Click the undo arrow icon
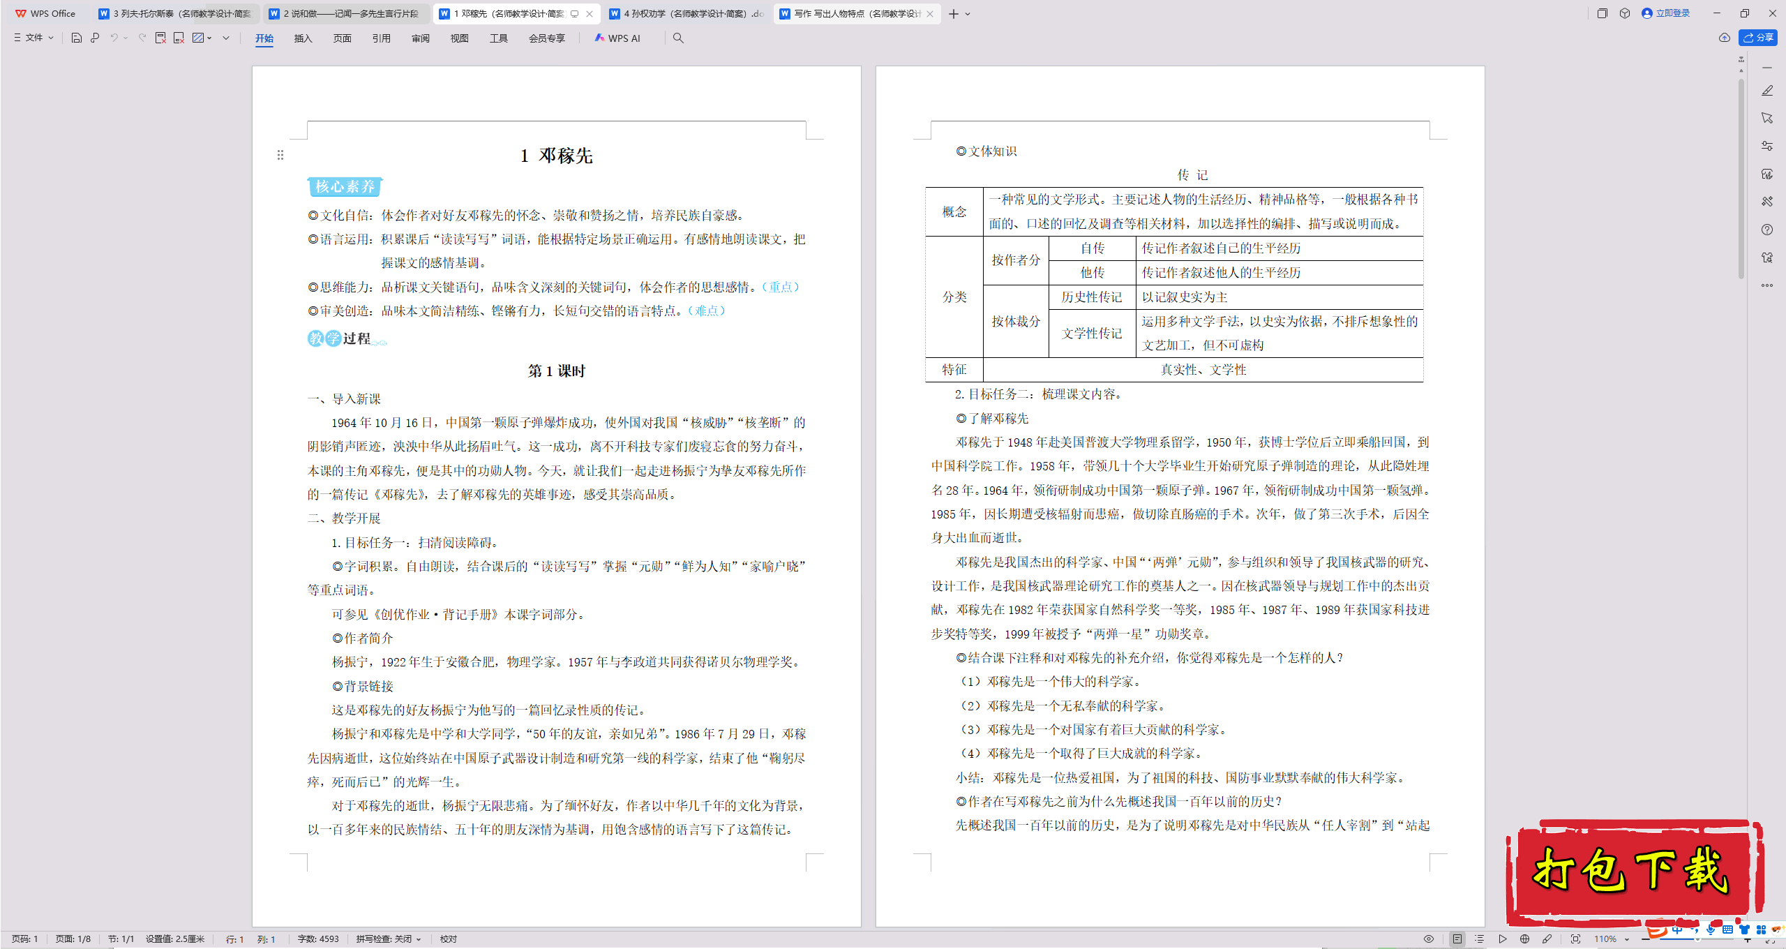The image size is (1786, 949). (x=114, y=38)
